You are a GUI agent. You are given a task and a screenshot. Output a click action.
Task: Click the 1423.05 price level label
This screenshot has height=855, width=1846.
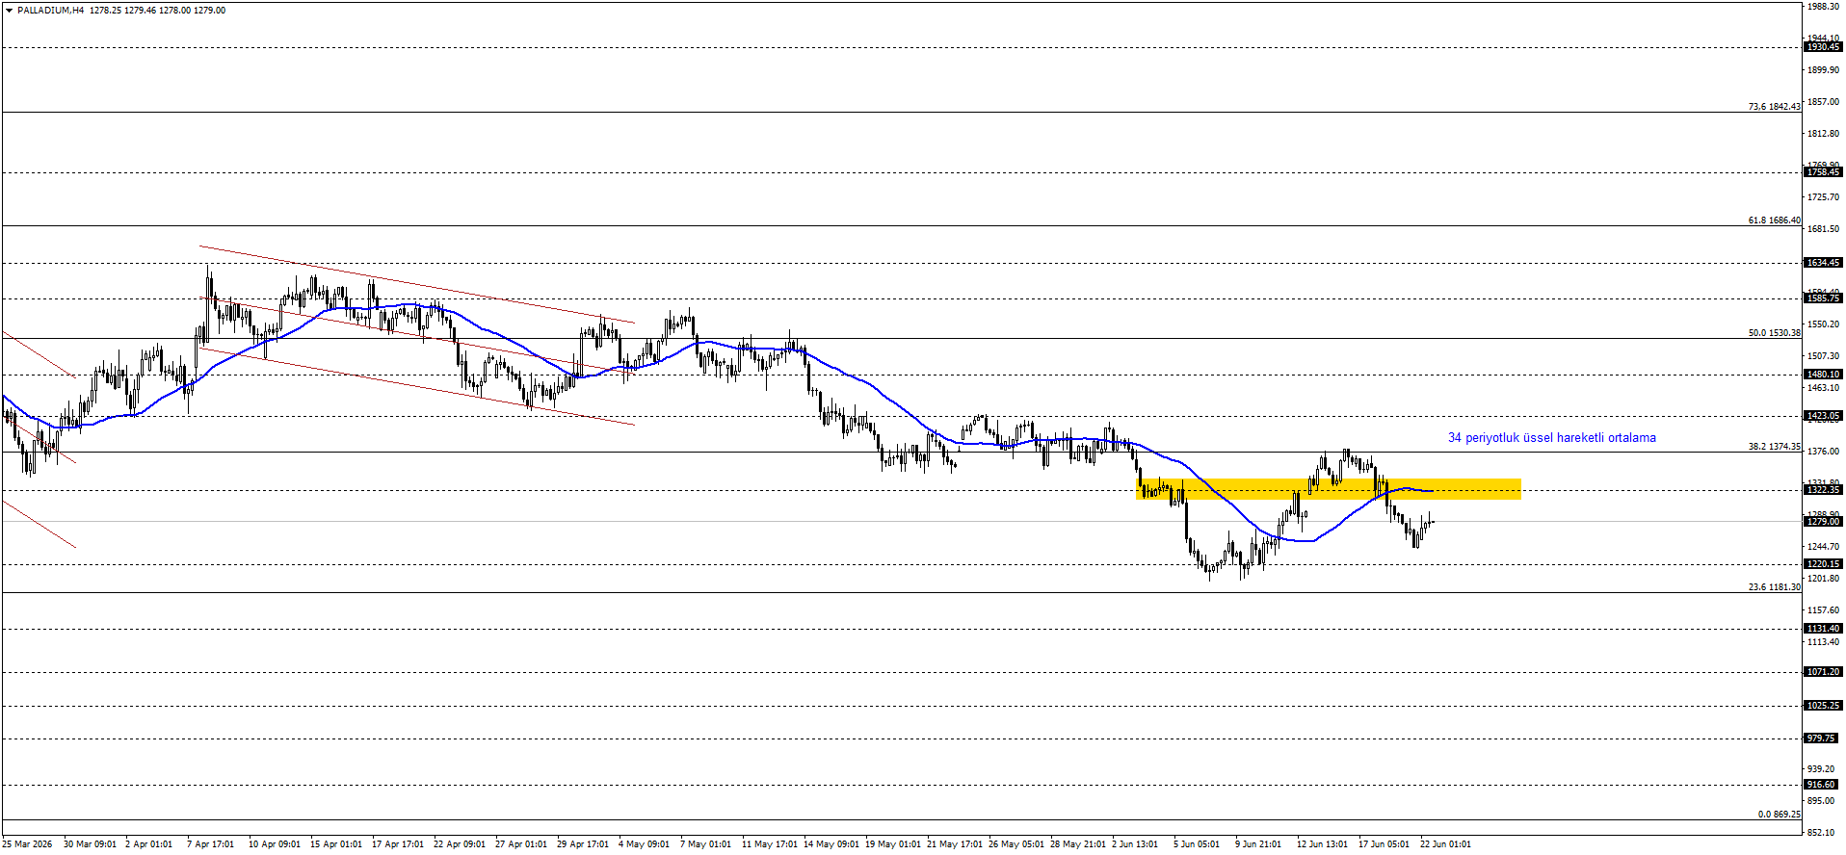pyautogui.click(x=1822, y=417)
